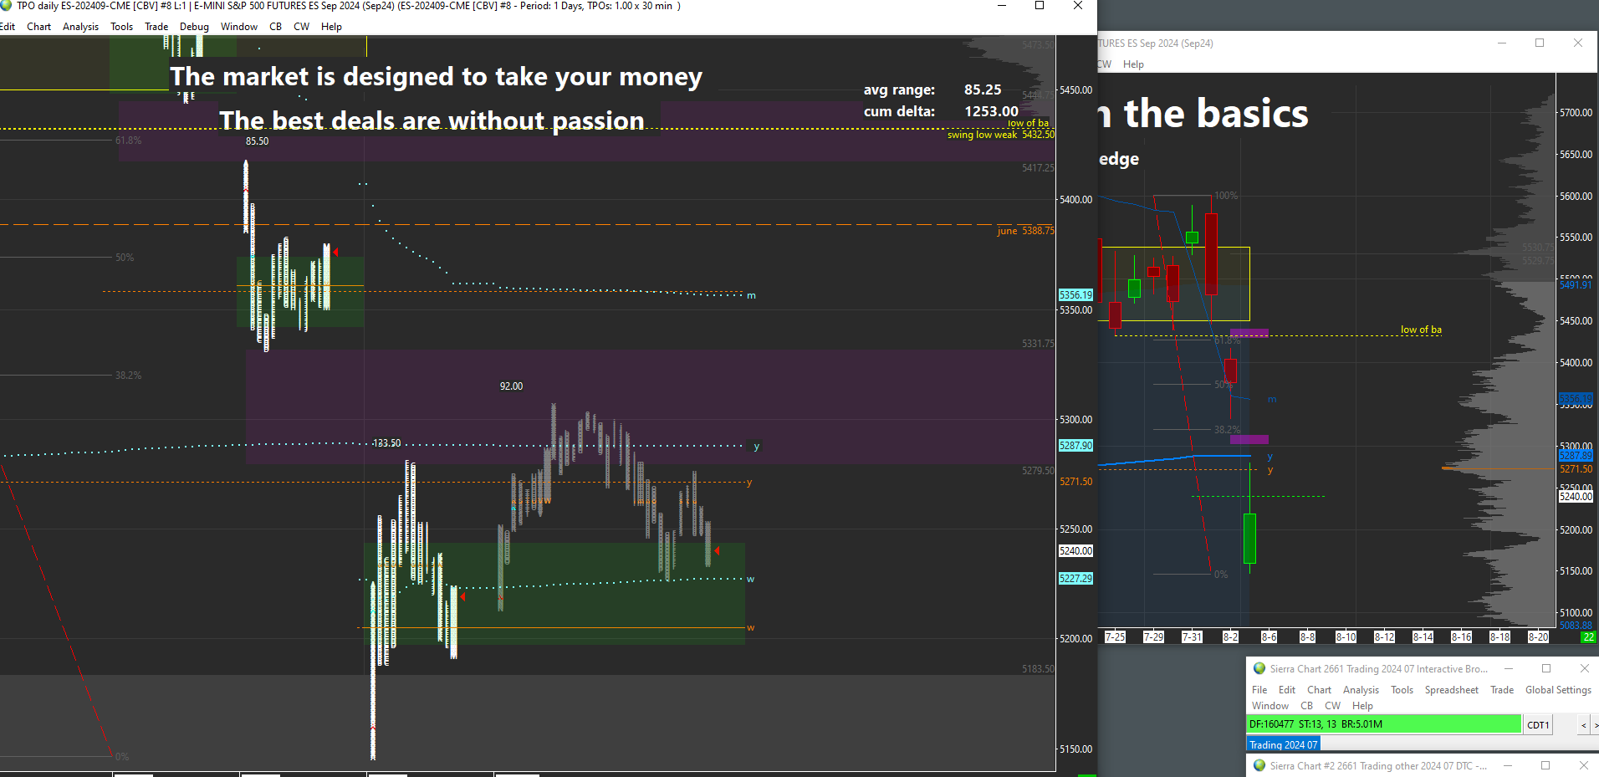Click the 5700.00 price label on right chart scale
Screen dimensions: 1599x777
click(1576, 113)
